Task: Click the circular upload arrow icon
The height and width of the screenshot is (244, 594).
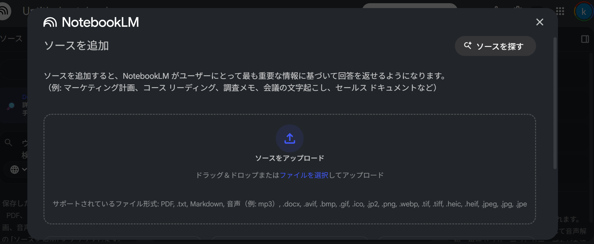Action: pyautogui.click(x=290, y=138)
